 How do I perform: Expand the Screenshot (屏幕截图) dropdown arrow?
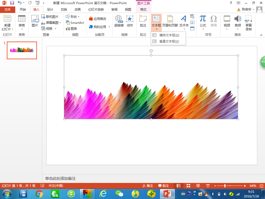60,23
